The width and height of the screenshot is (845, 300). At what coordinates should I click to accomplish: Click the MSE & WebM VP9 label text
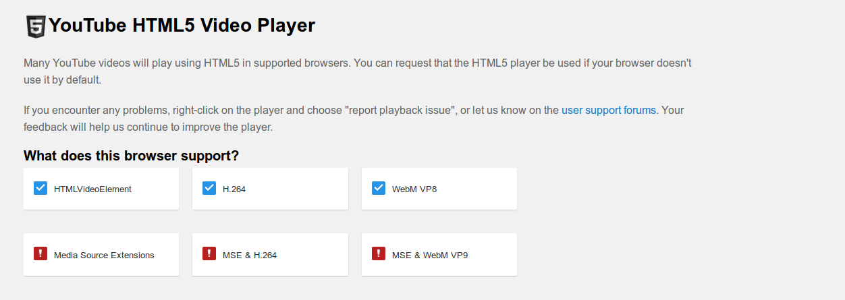[430, 256]
